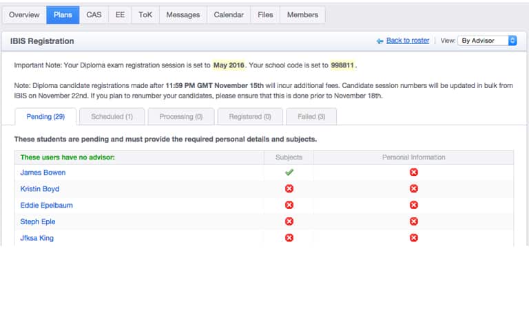Open the Processing (0) tab
The width and height of the screenshot is (529, 317).
tap(181, 117)
